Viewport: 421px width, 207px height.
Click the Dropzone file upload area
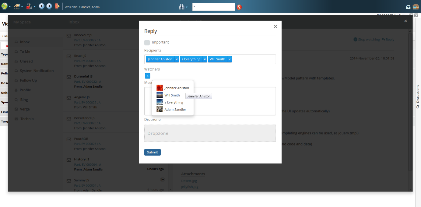point(210,133)
